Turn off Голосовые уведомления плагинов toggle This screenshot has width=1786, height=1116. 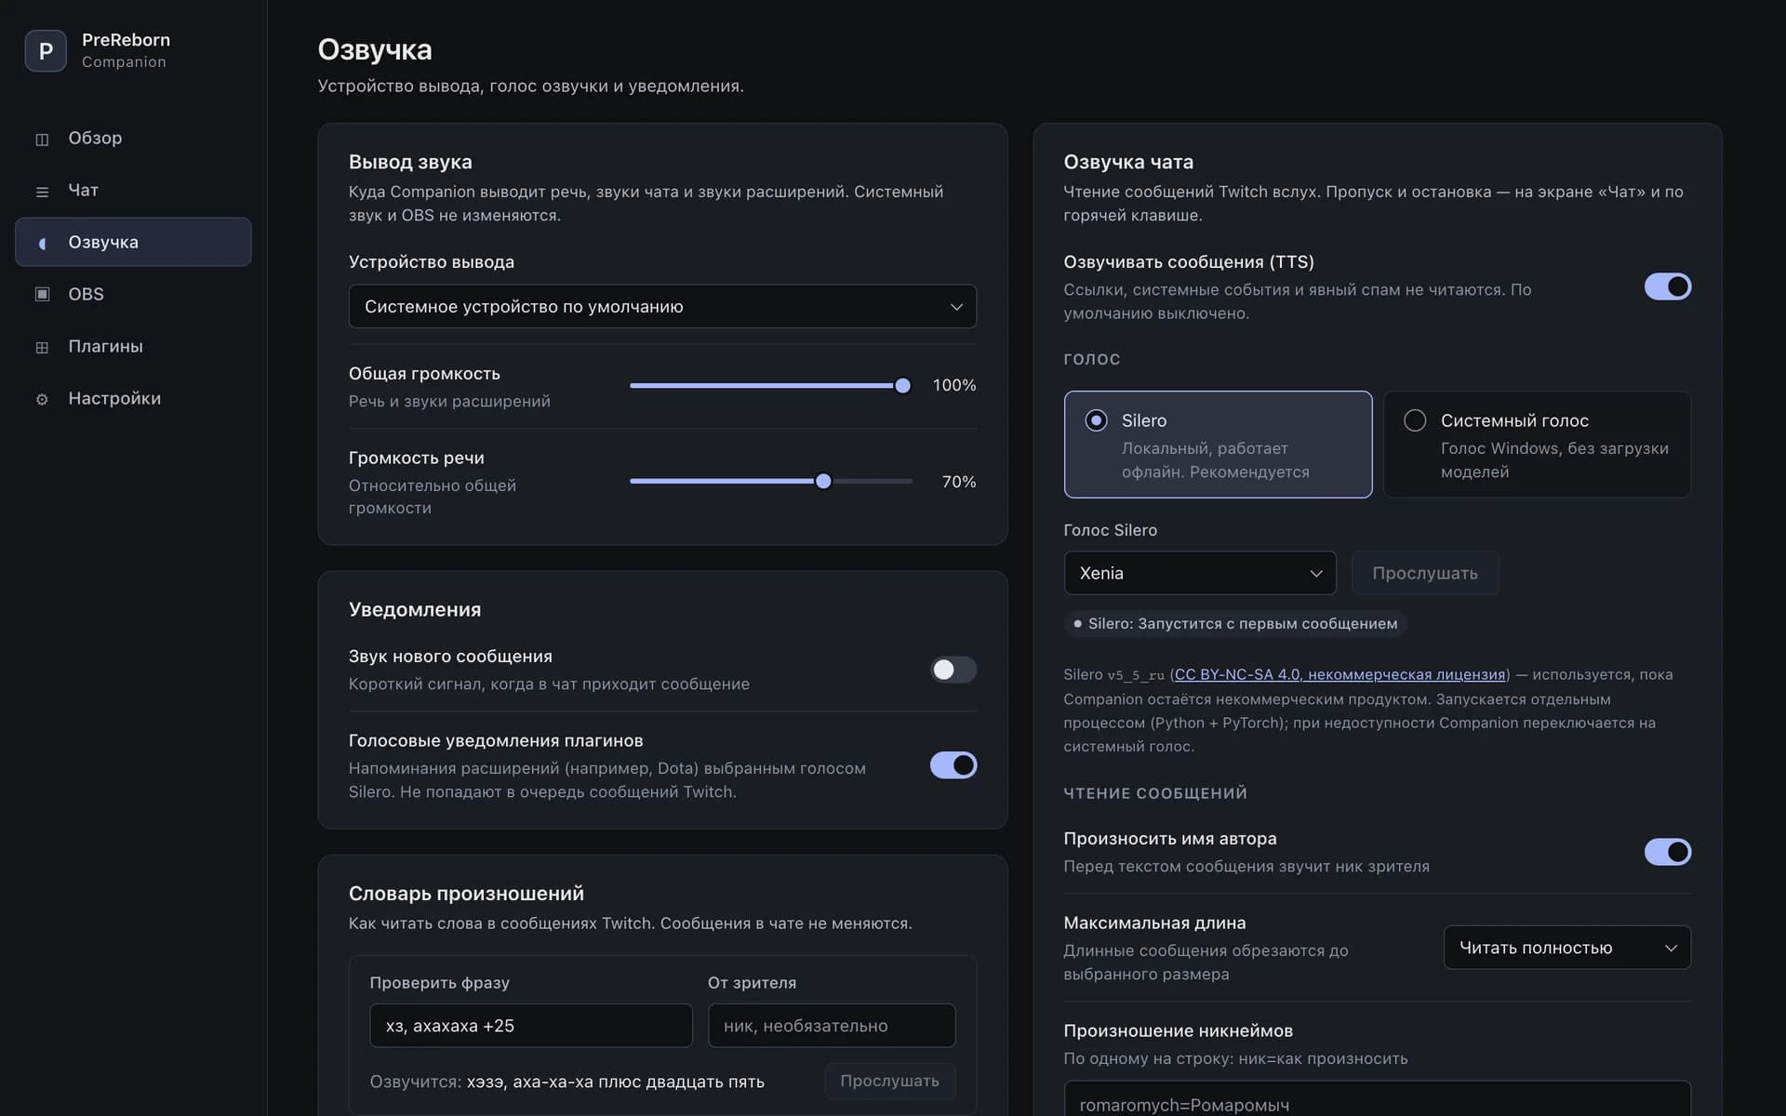(x=953, y=764)
